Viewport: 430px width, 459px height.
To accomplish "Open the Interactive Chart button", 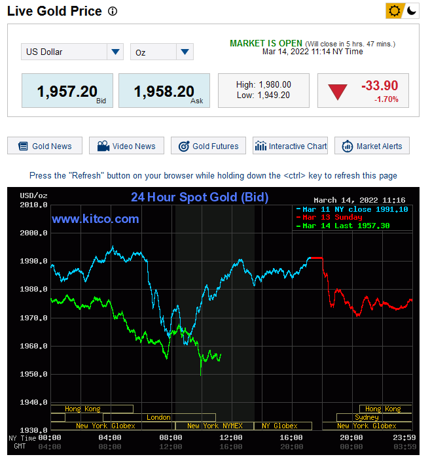I will click(x=290, y=146).
